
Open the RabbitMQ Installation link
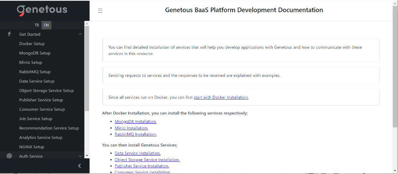tap(135, 134)
